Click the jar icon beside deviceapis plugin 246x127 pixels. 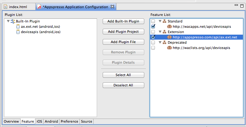[18, 32]
